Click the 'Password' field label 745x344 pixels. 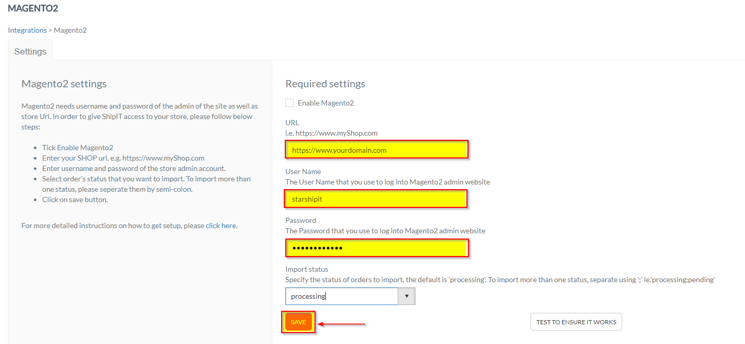tap(300, 220)
